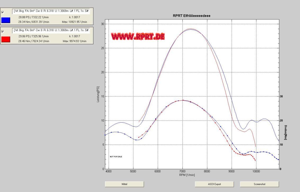Click the red run's 29.06 PS readout

tap(33, 36)
